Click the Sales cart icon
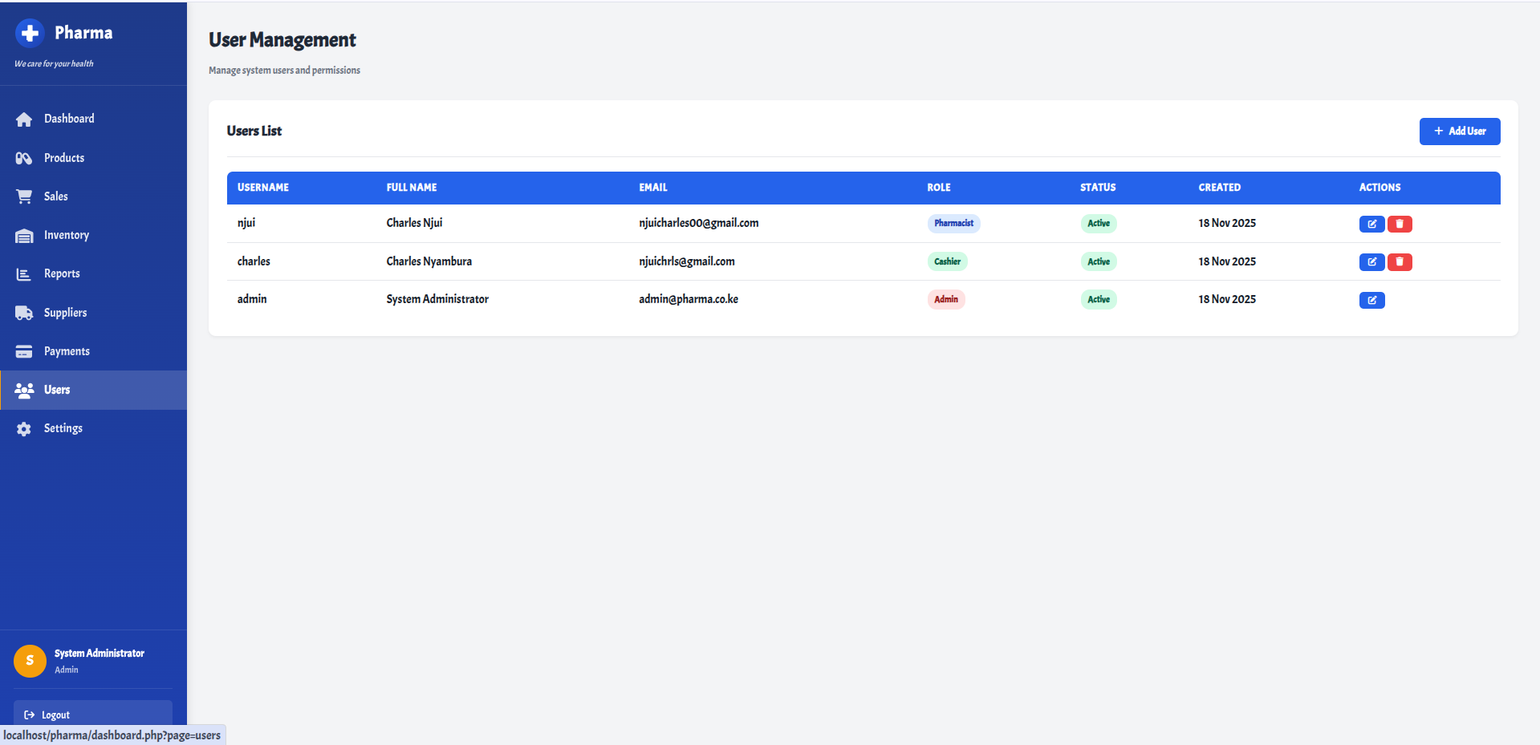 tap(24, 196)
